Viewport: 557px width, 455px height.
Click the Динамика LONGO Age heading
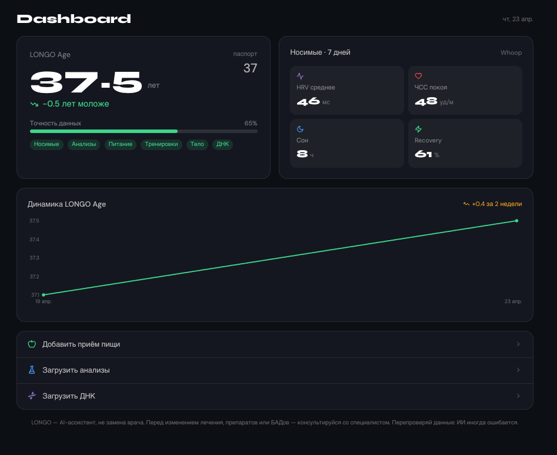tap(67, 204)
